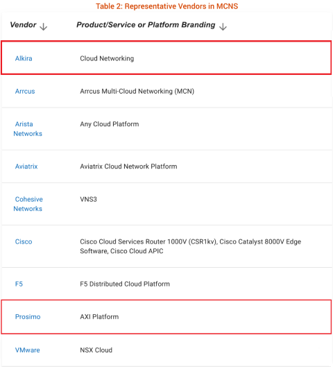Viewport: 333px width, 367px height.
Task: Select the 'Cloud Networking' cell
Action: pos(107,58)
